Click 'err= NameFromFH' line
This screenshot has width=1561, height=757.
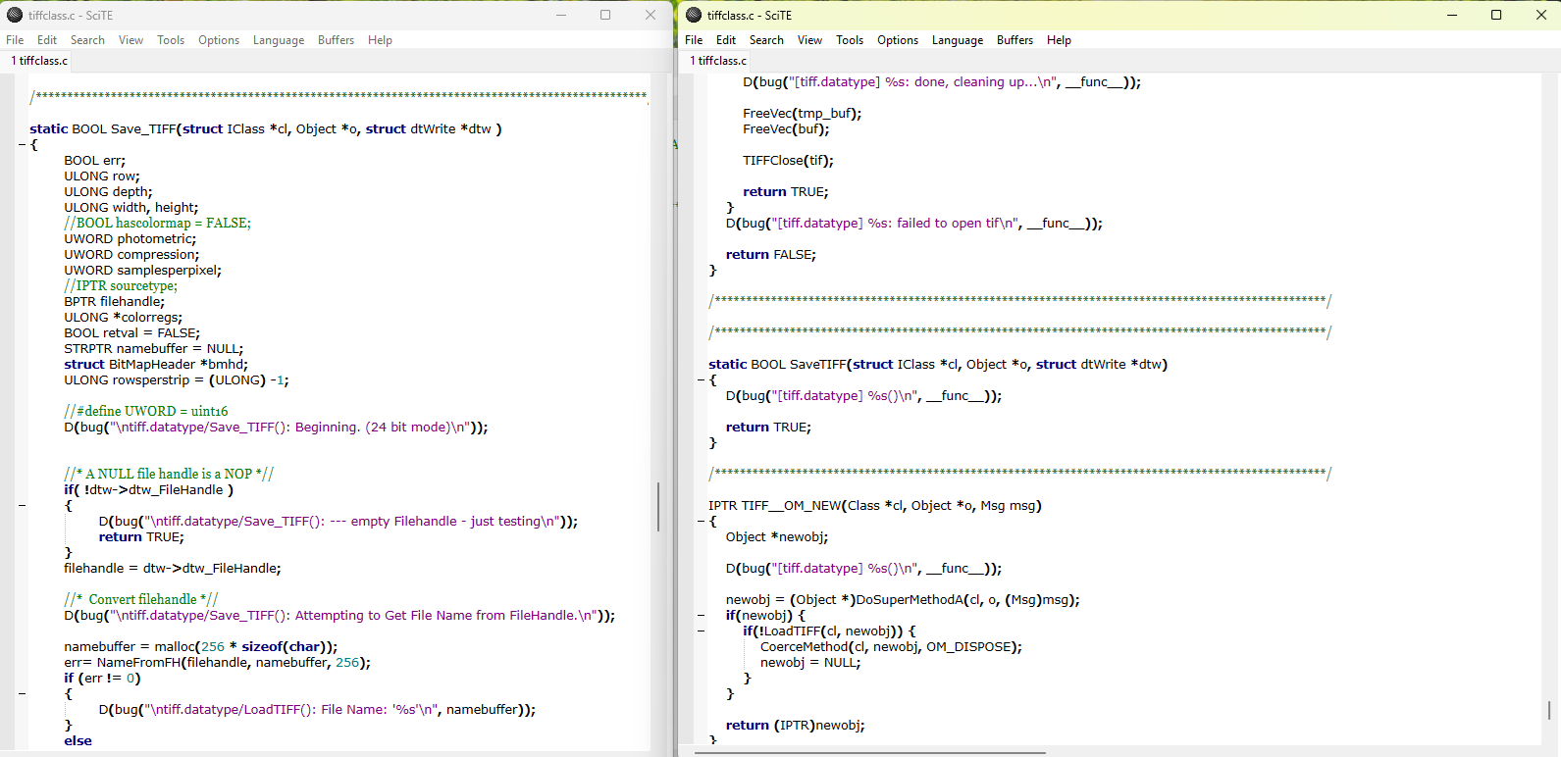tap(218, 662)
